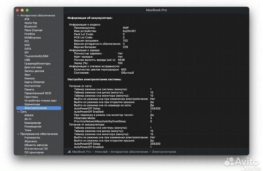Select Диагностика item
The height and width of the screenshot is (171, 263).
tap(33, 67)
